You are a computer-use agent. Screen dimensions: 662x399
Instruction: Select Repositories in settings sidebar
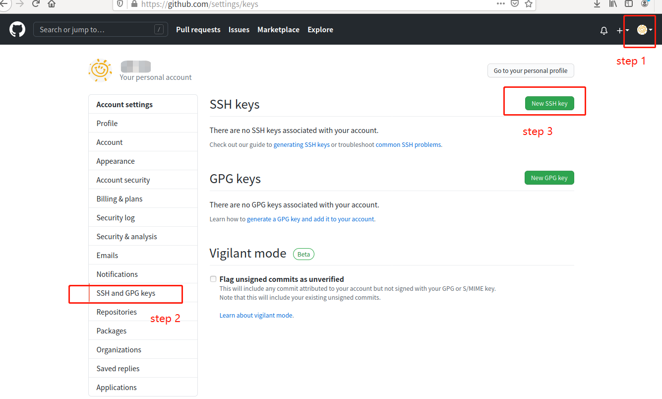coord(143,312)
